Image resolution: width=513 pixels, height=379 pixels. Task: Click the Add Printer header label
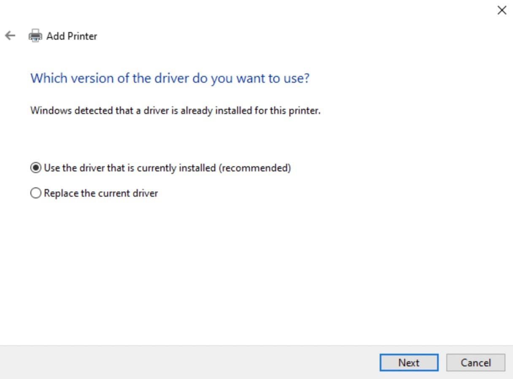coord(72,36)
